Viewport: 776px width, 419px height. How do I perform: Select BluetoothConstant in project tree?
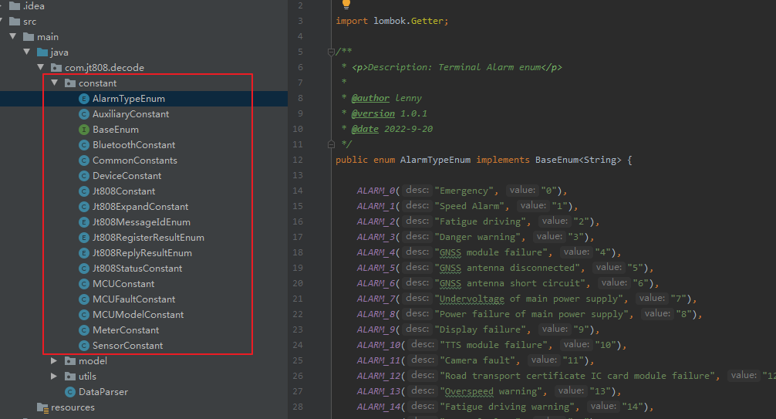click(x=133, y=145)
